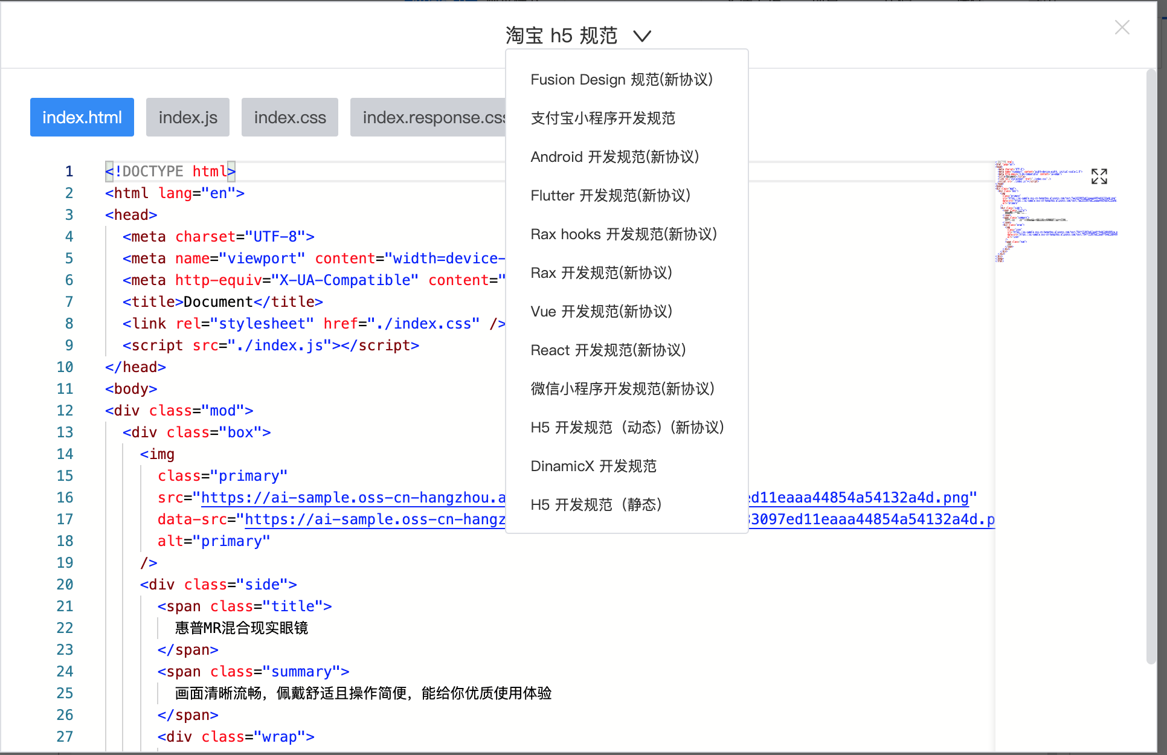Click the <html lang="en"> line
1167x755 pixels.
[x=175, y=193]
